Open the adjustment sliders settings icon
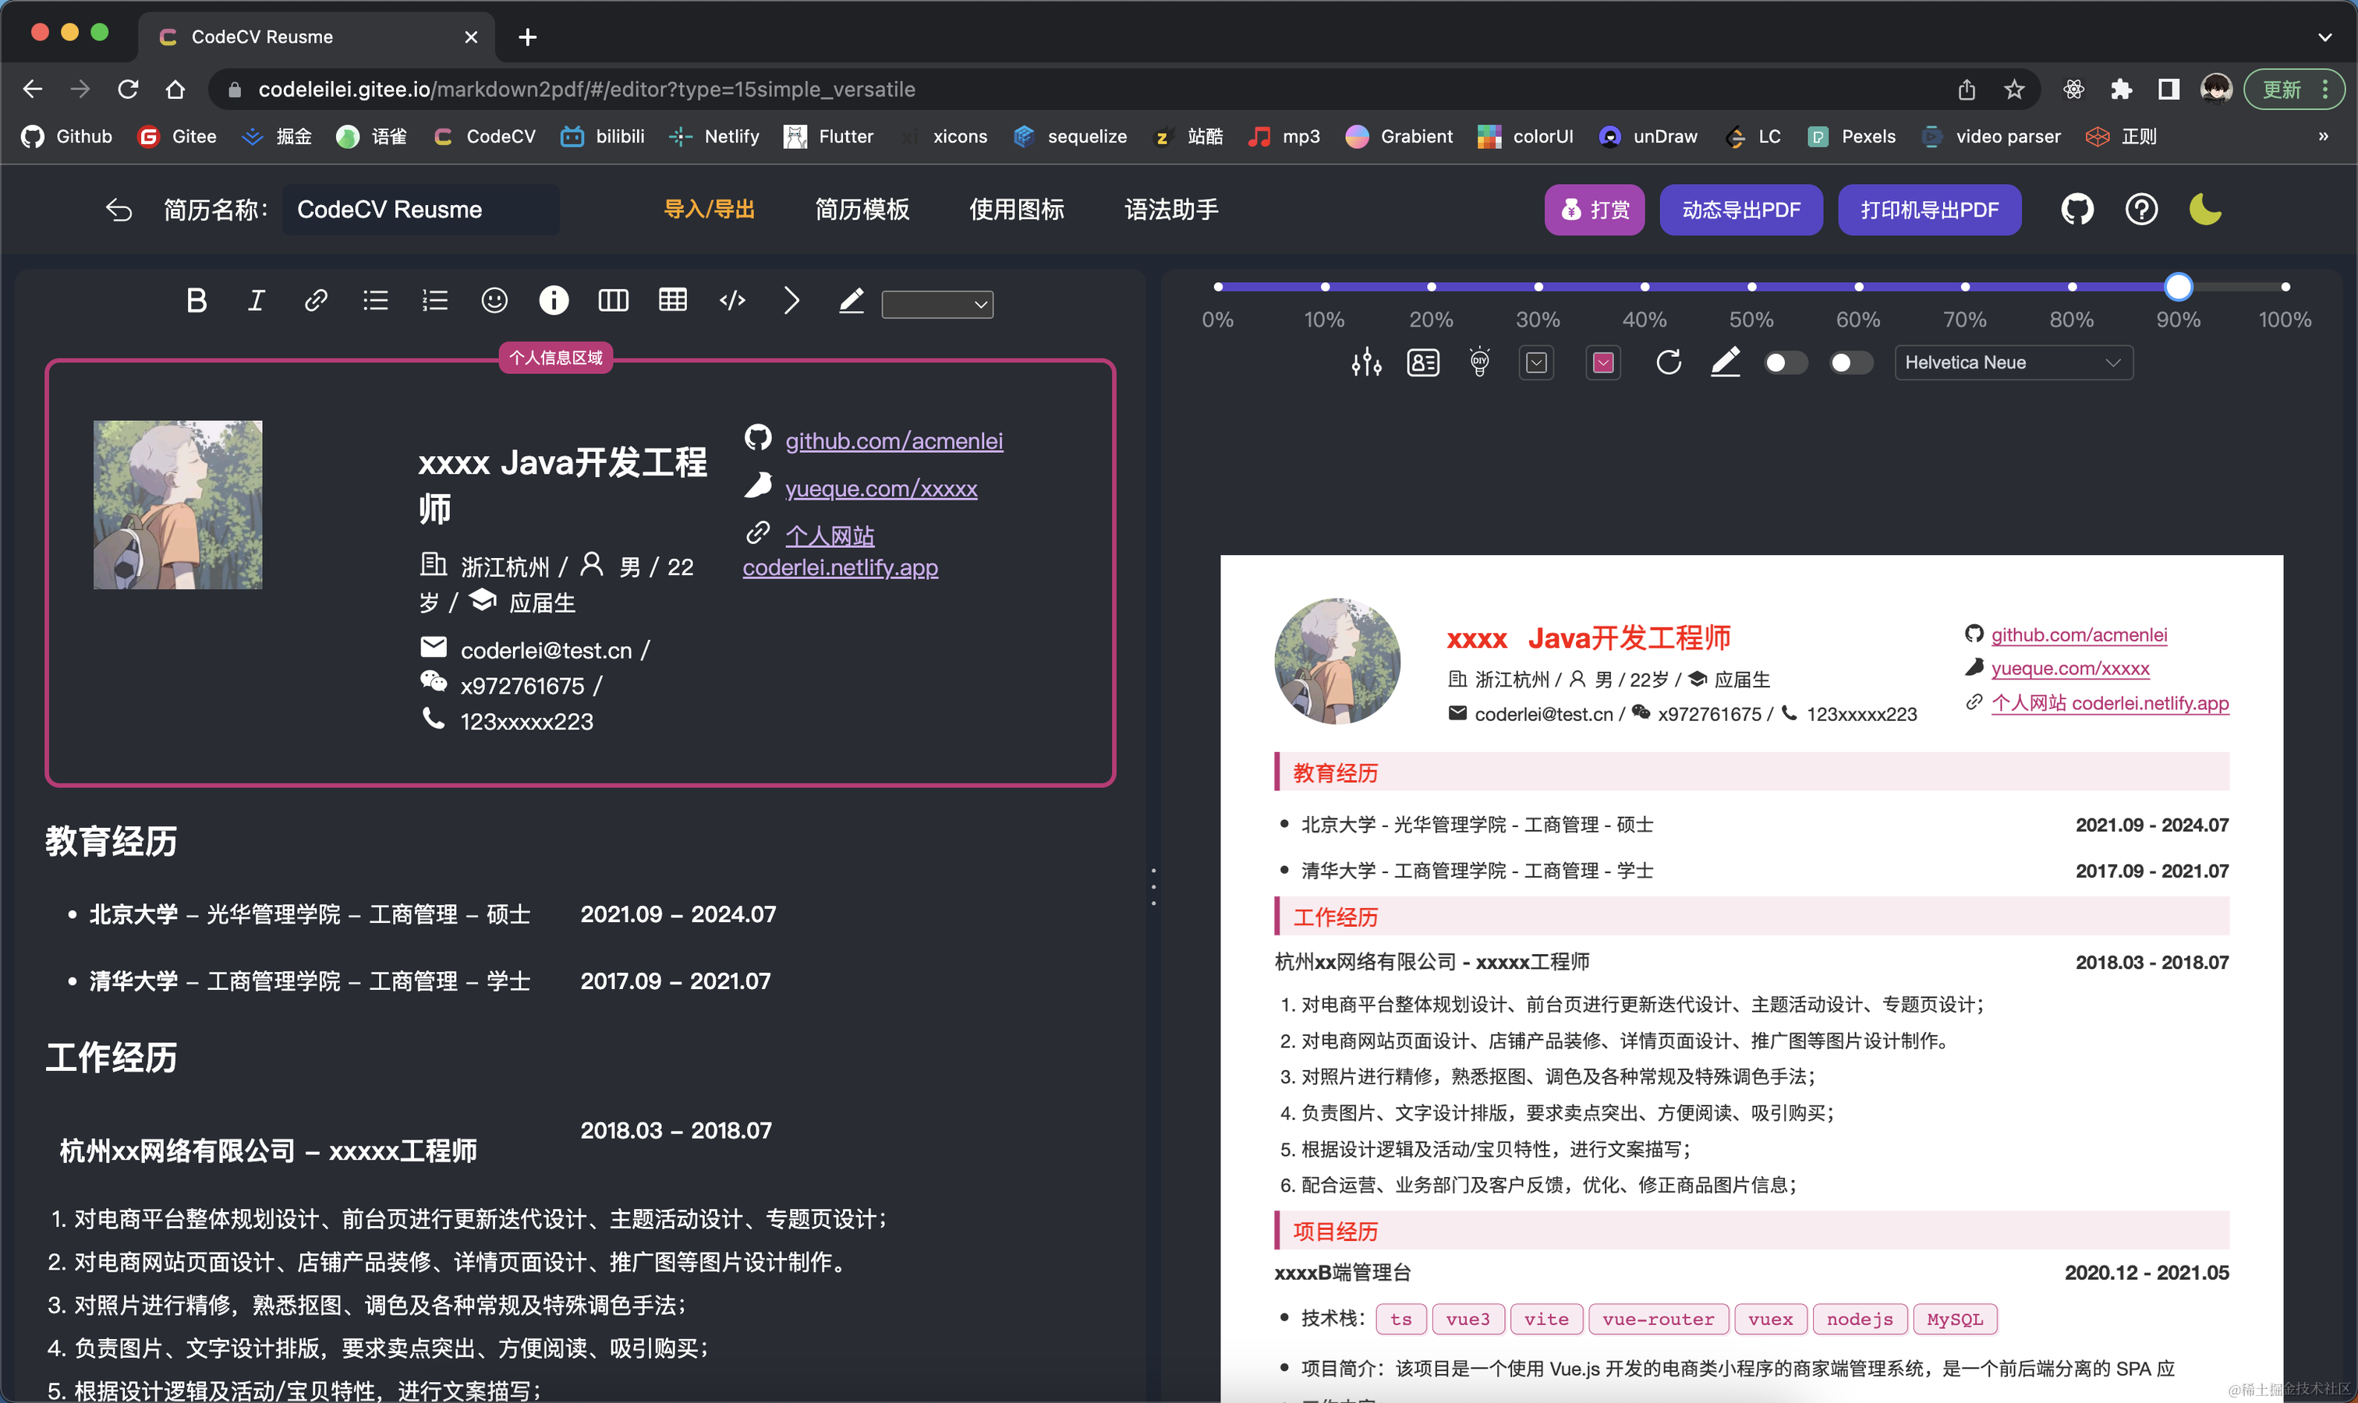 pyautogui.click(x=1366, y=362)
